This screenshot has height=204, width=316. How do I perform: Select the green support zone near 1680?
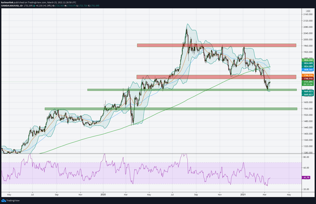[x=192, y=90]
